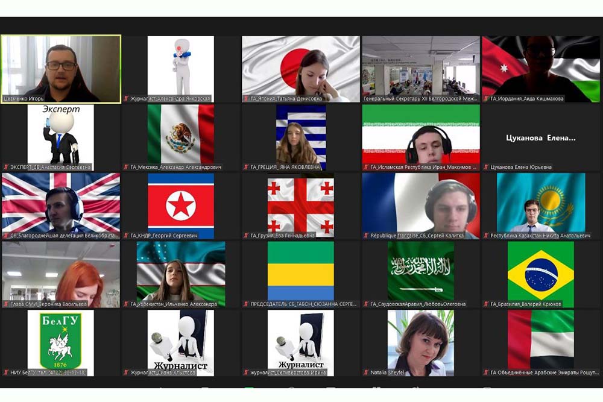
Task: Select the United Kingdom delegation video tile
Action: click(60, 203)
